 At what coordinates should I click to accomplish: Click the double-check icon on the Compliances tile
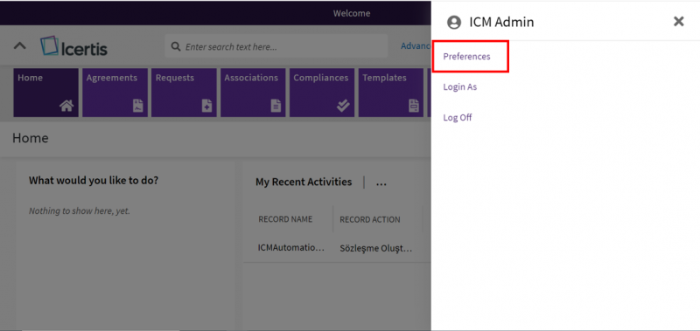(343, 106)
